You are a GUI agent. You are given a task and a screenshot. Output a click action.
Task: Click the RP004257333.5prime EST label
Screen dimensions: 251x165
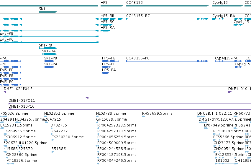click(117, 131)
